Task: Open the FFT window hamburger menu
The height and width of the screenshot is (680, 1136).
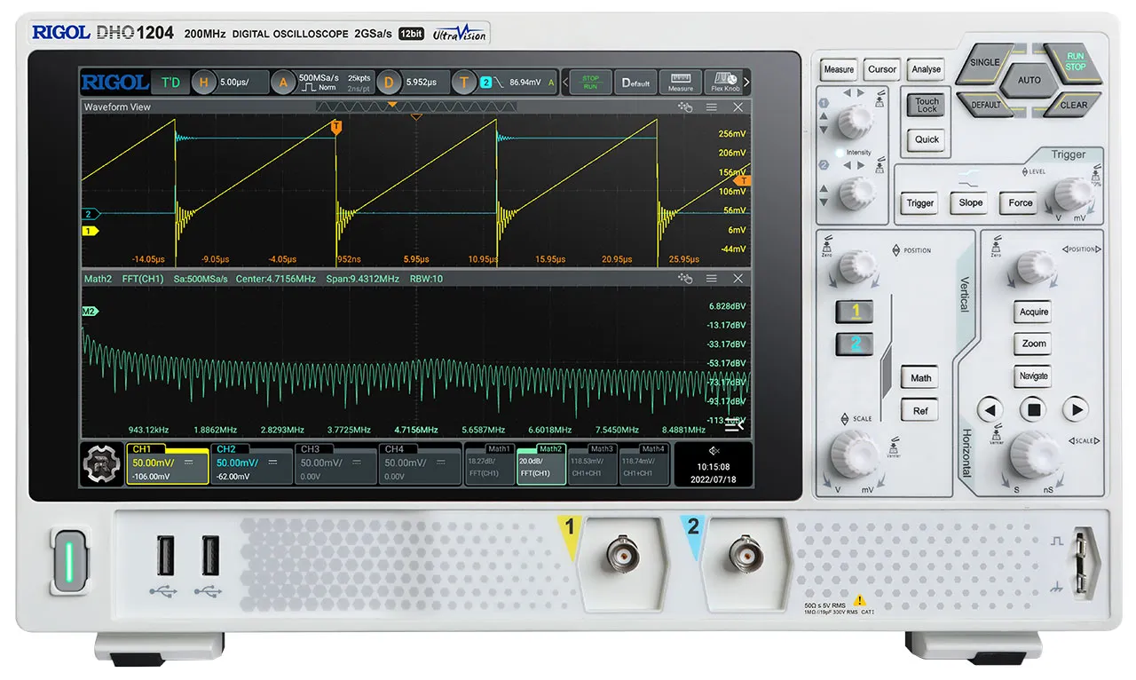Action: (x=712, y=279)
